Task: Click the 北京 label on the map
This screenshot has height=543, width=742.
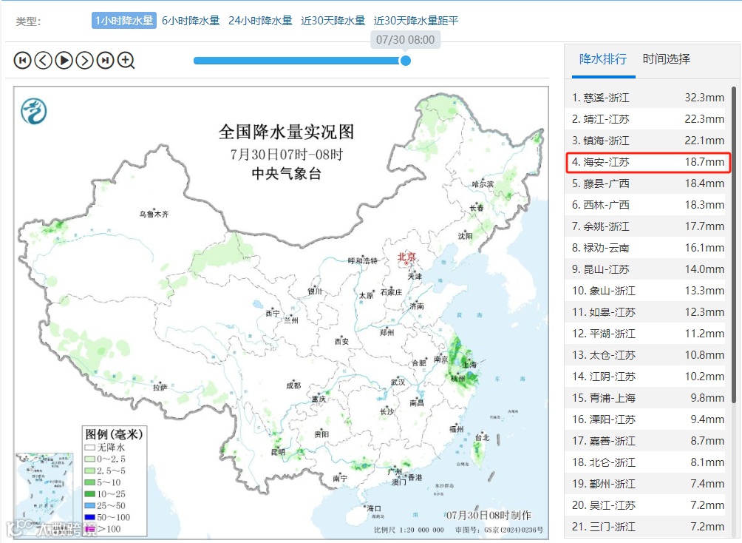Action: click(x=406, y=257)
